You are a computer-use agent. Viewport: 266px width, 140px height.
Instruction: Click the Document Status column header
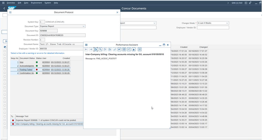[27, 58]
